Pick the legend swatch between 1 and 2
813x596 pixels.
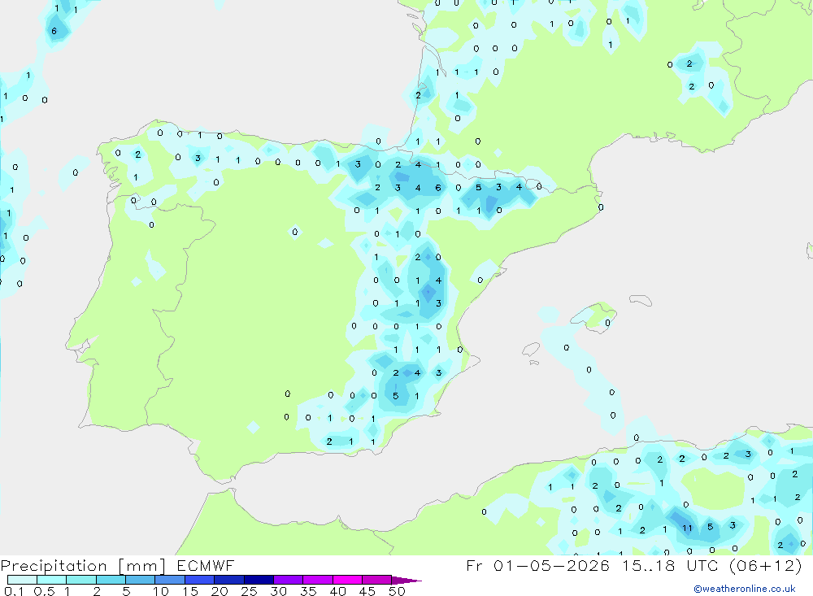tap(80, 580)
